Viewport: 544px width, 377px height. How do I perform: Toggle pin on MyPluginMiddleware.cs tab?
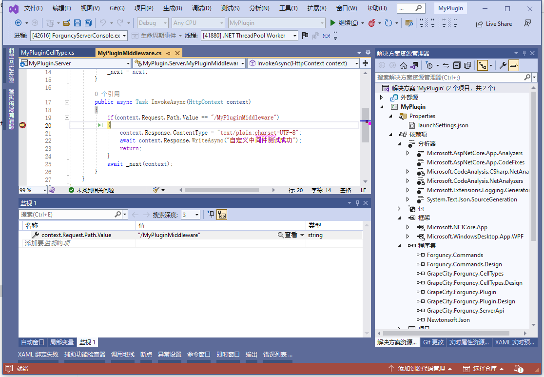pos(168,53)
